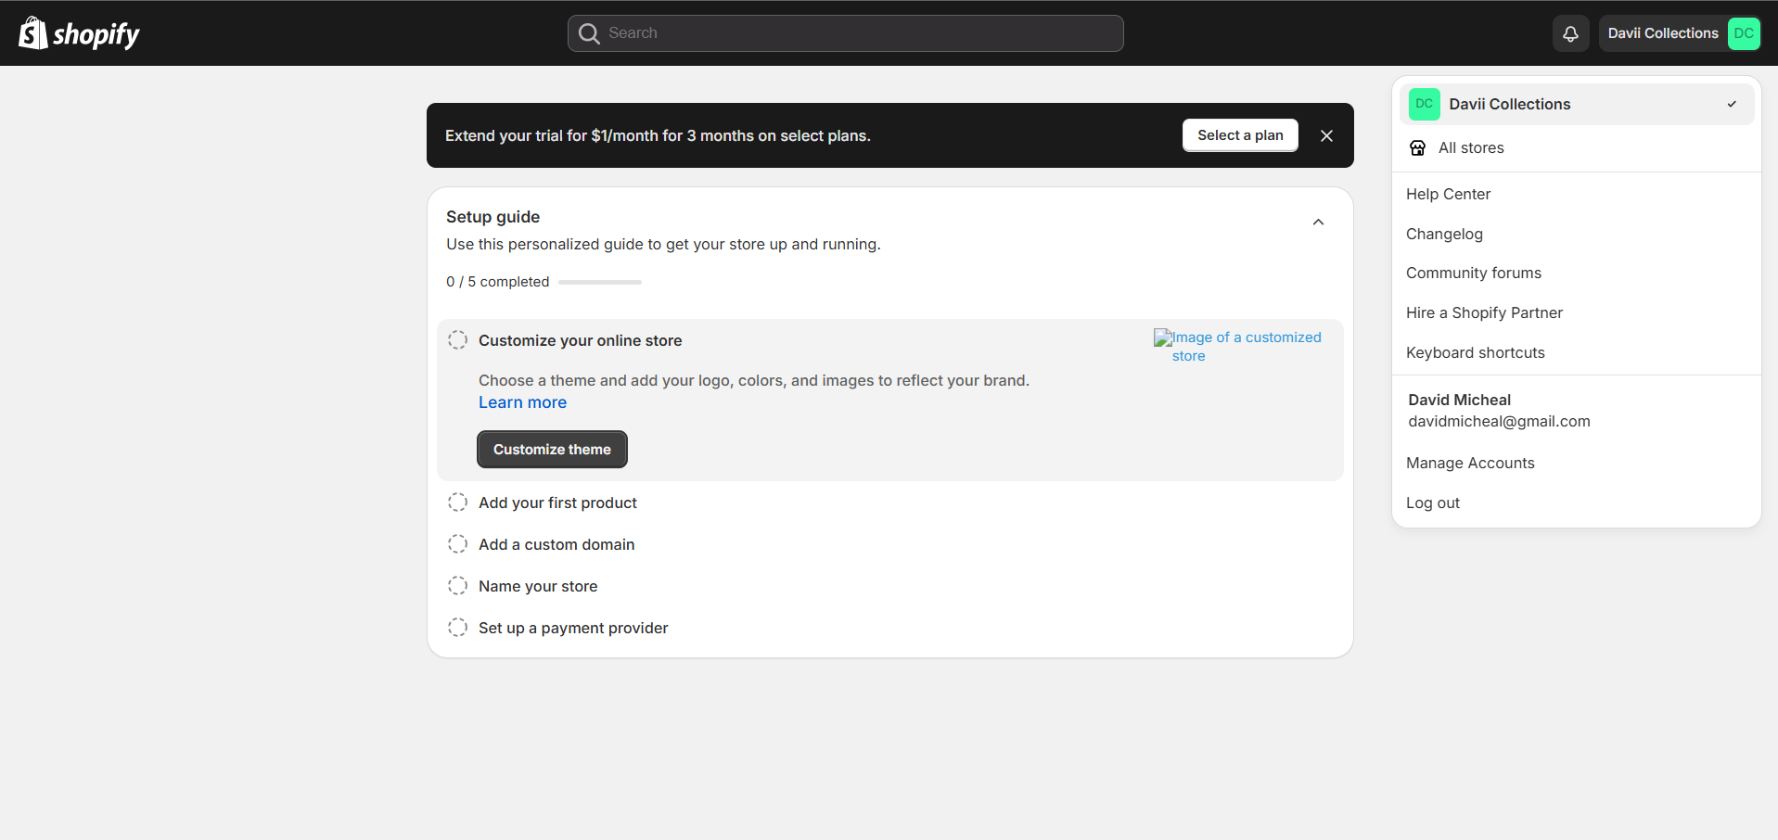Focus the Search field

(x=845, y=33)
